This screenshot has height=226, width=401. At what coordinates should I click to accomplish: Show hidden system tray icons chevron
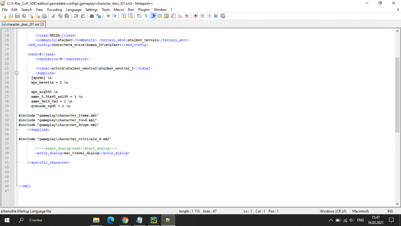tap(331, 220)
